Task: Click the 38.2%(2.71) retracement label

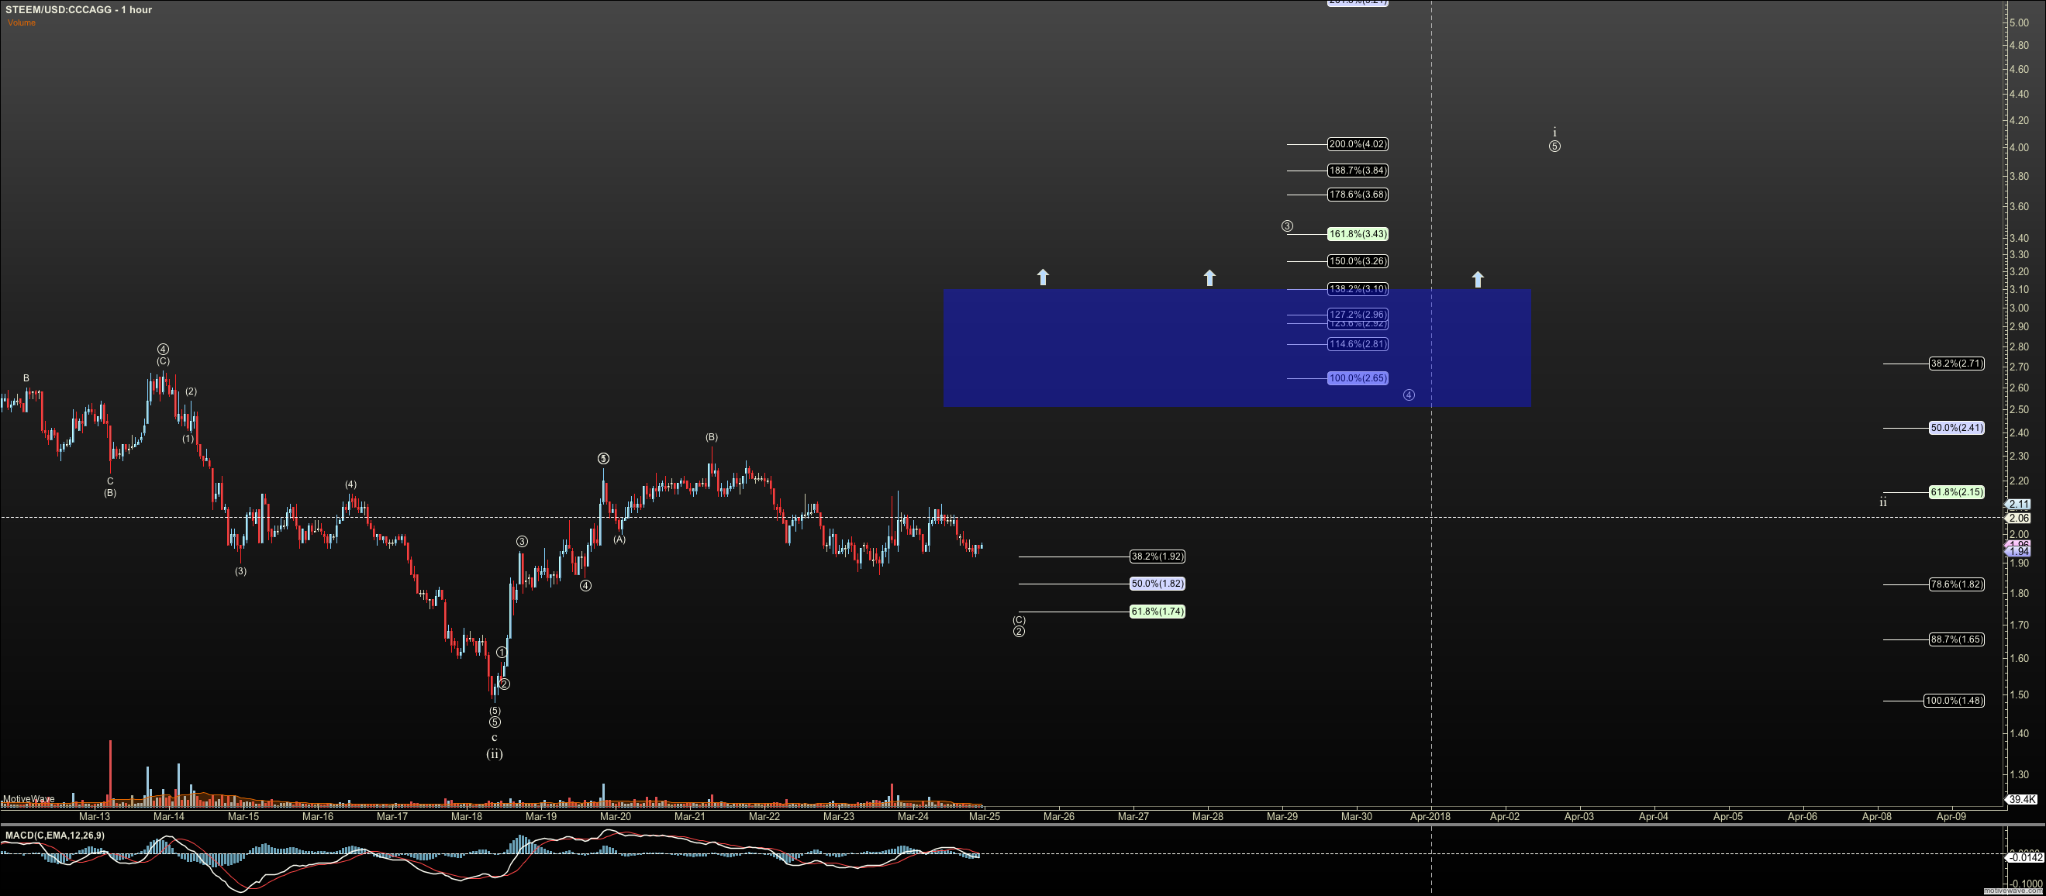Action: [x=1957, y=364]
